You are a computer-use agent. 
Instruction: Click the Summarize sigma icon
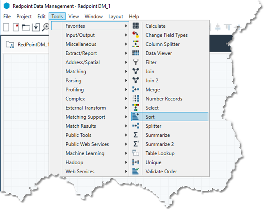[135, 135]
